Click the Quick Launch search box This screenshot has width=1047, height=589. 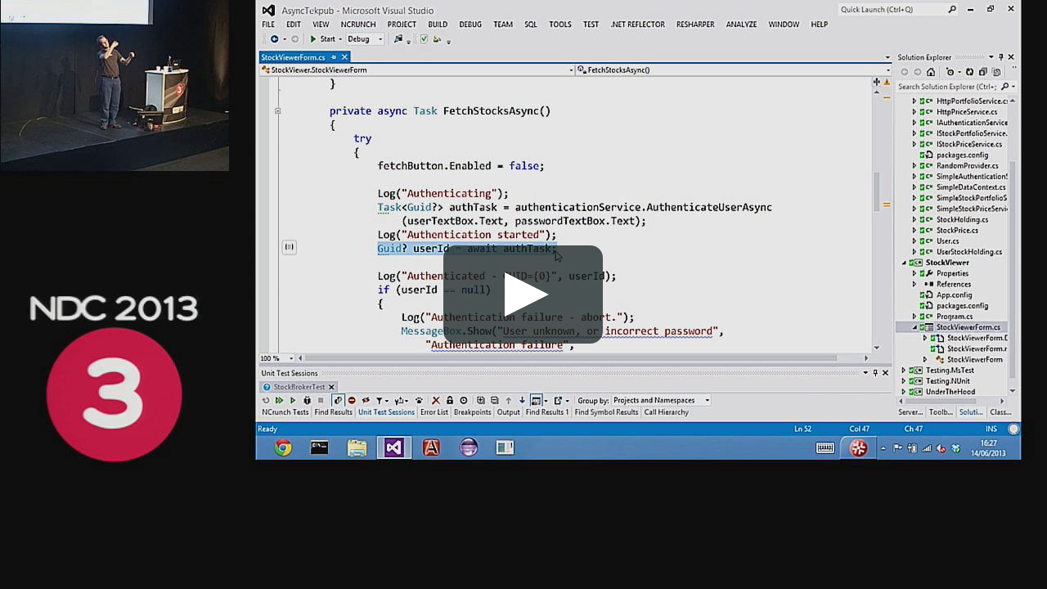(898, 9)
